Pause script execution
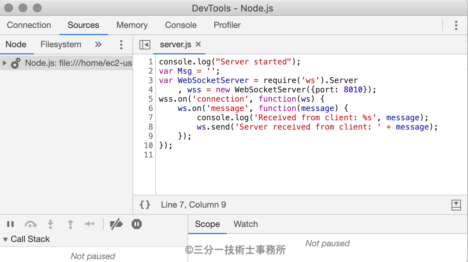This screenshot has height=262, width=468. (x=10, y=224)
